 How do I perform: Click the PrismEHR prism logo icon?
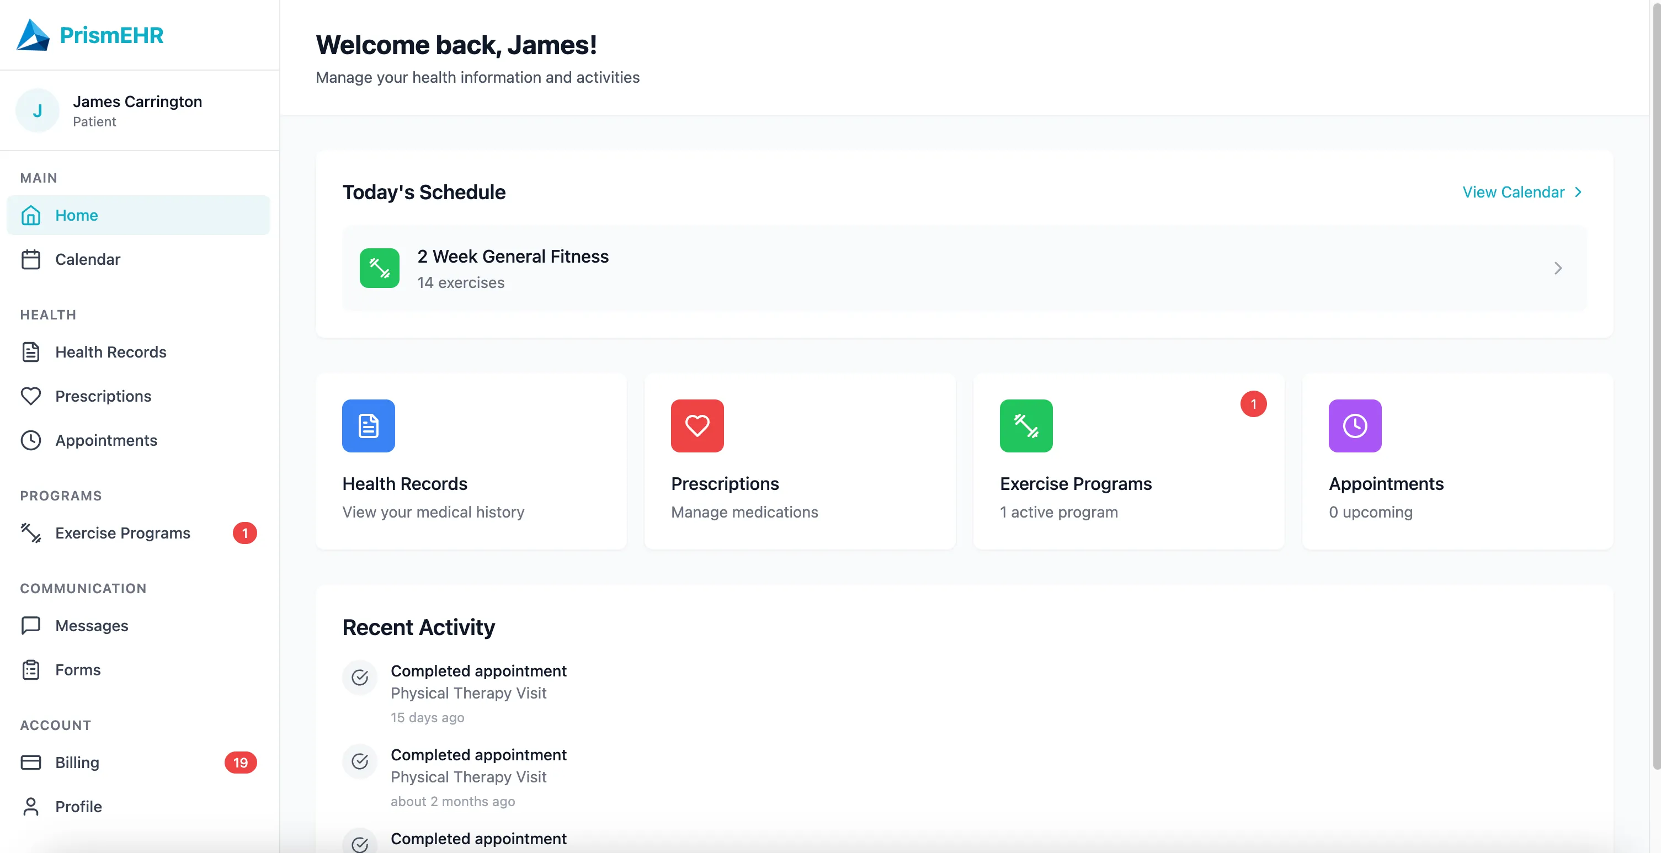point(33,35)
